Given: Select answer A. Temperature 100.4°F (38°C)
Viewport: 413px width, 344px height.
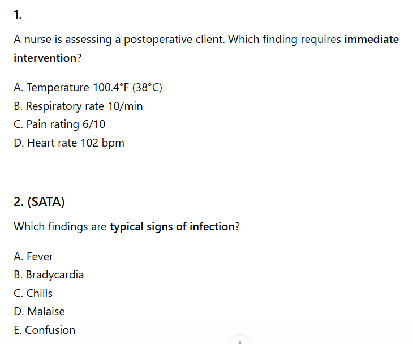Looking at the screenshot, I should [88, 88].
